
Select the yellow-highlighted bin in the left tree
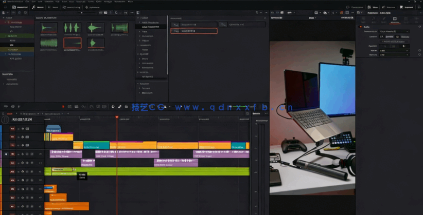tap(17, 49)
